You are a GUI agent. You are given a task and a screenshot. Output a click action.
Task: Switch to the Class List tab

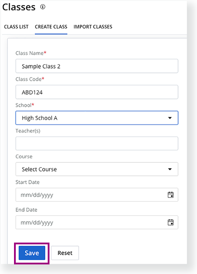coord(16,27)
